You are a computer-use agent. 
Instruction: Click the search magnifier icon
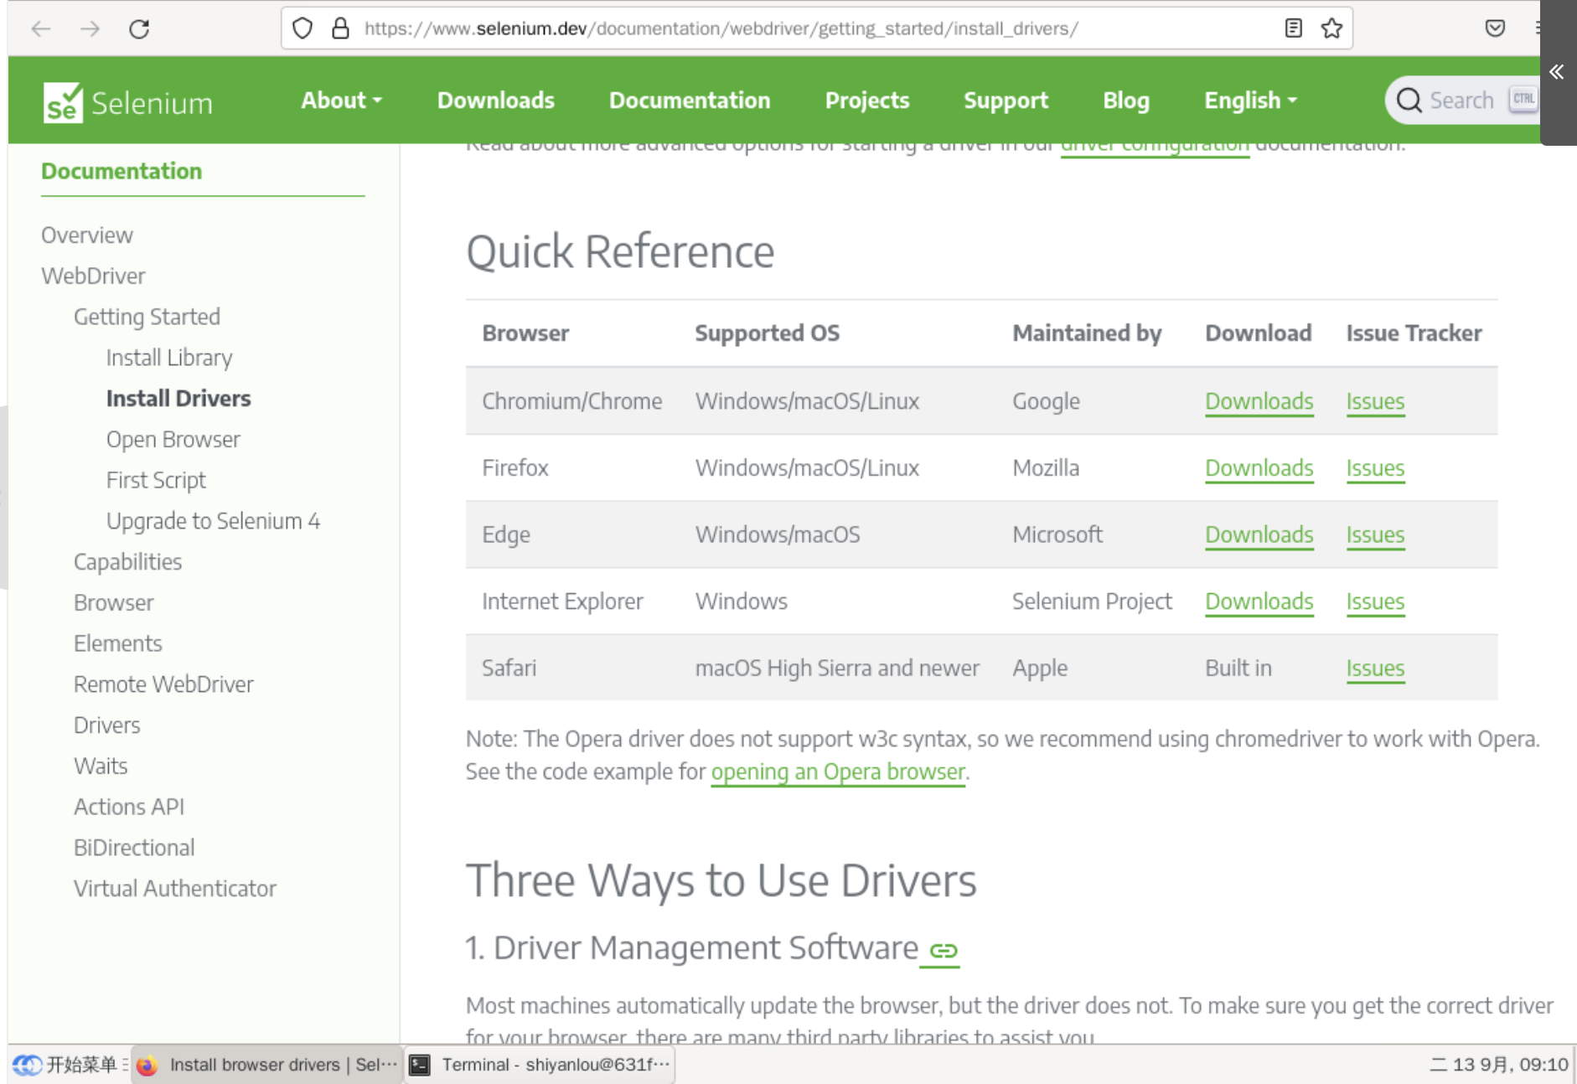(1409, 101)
